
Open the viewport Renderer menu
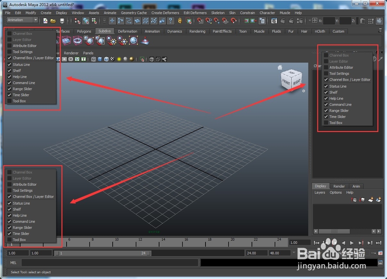71,53
